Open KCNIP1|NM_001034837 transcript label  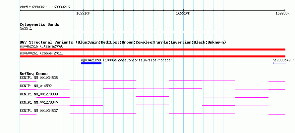39,111
